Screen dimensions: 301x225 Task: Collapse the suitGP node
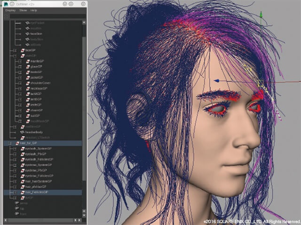click(x=20, y=116)
